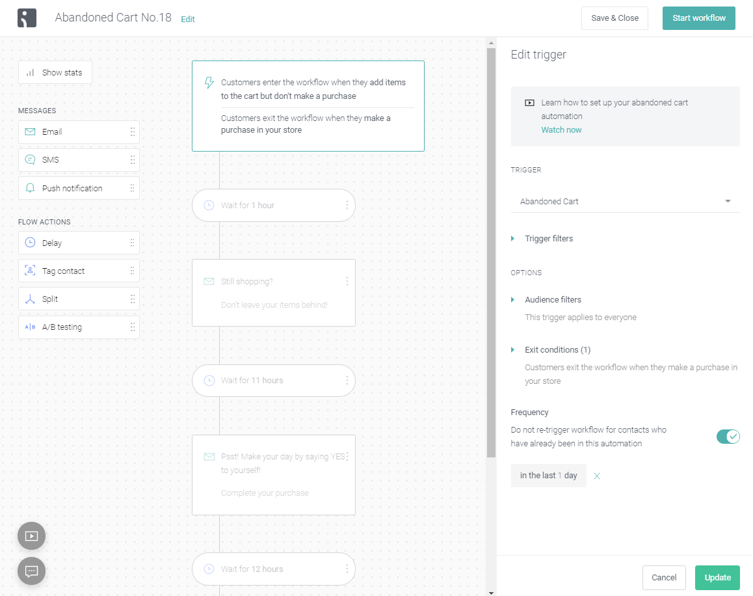Grab the drag handle on Push notification block
The width and height of the screenshot is (753, 596).
133,188
